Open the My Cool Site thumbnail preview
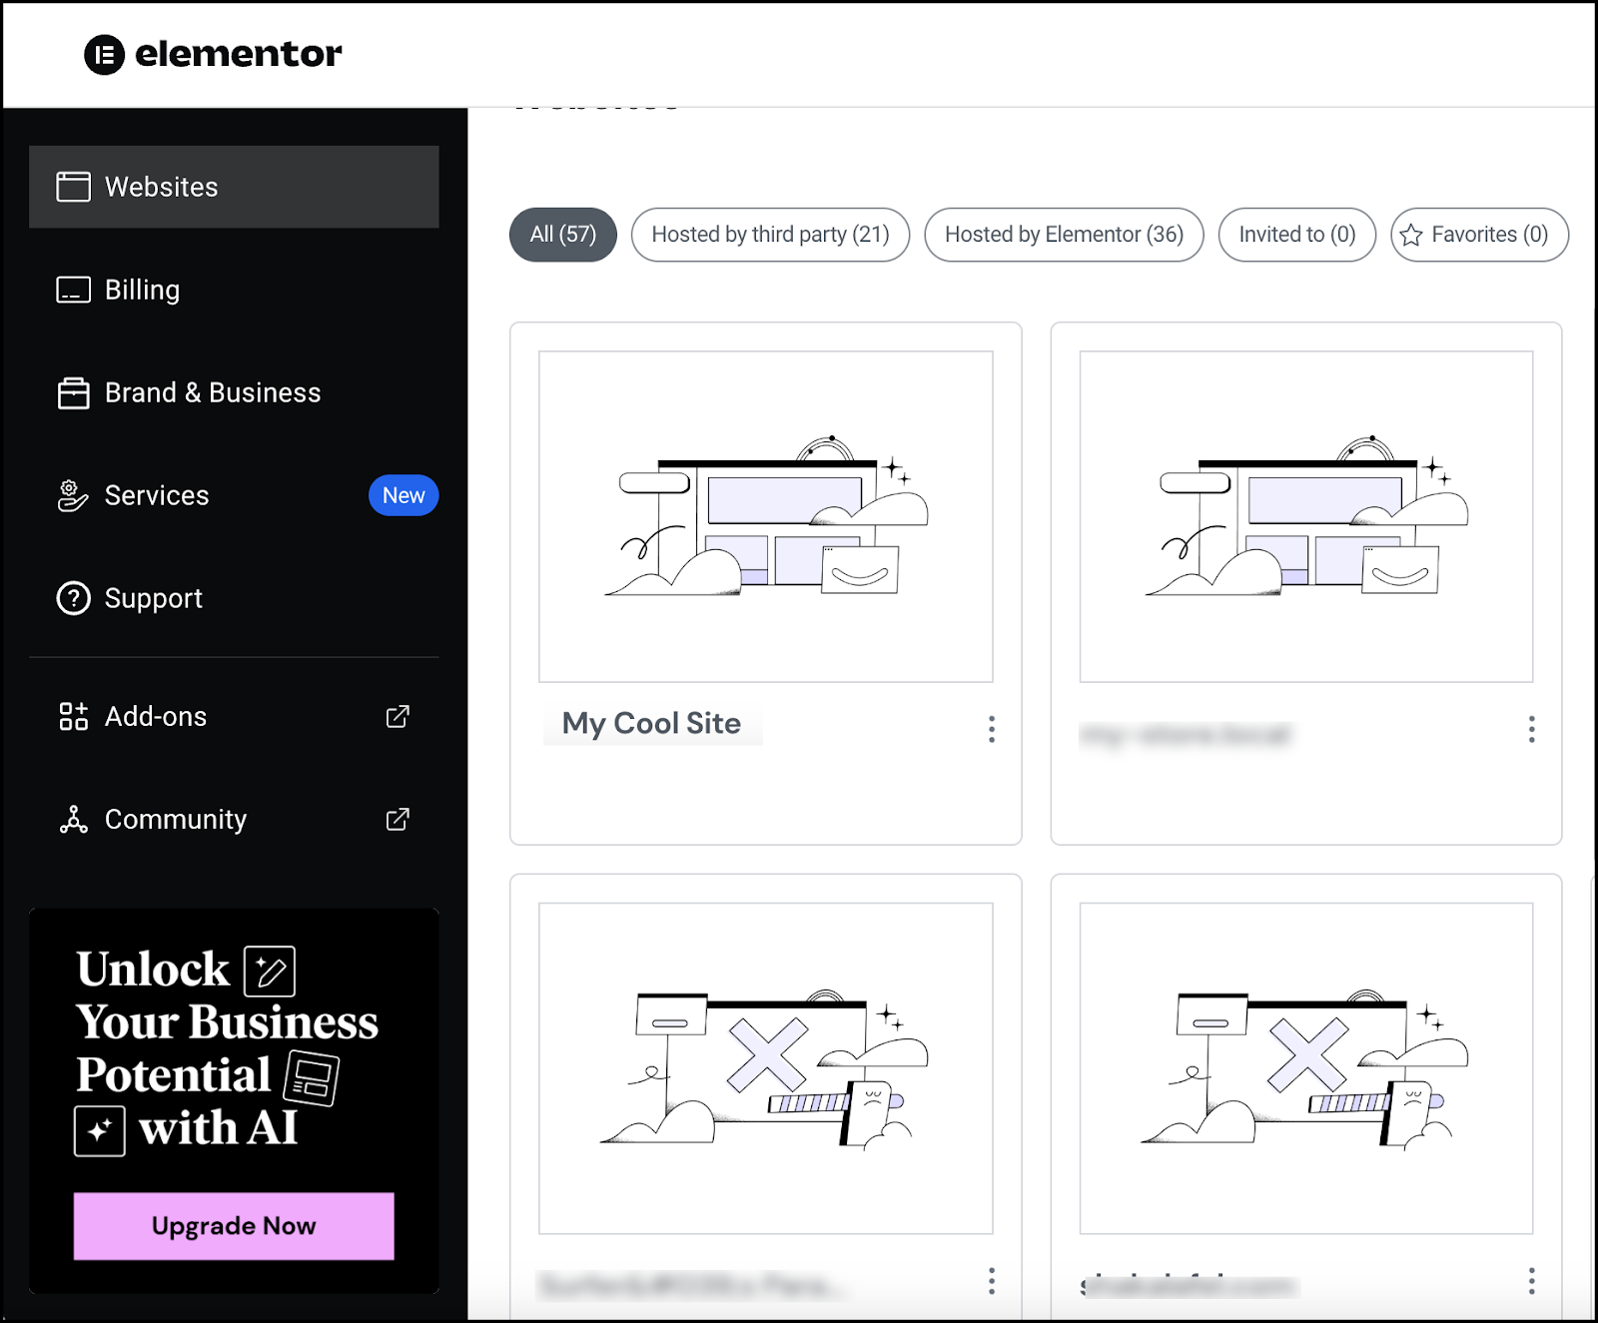The image size is (1598, 1323). [x=766, y=516]
